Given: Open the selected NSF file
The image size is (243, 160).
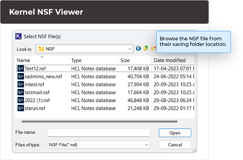Looking at the screenshot, I should tap(175, 133).
